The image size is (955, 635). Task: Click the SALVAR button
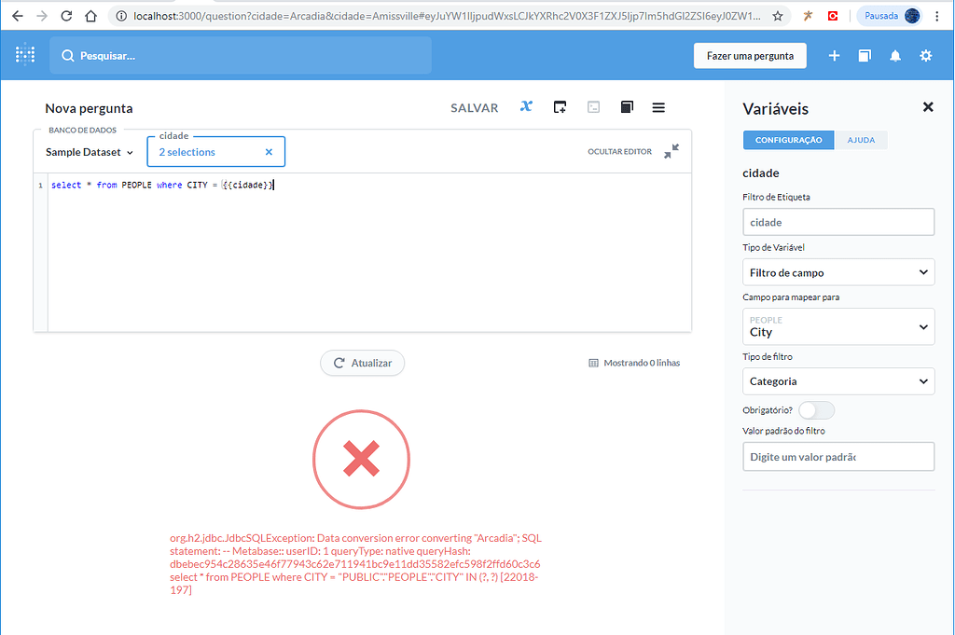pyautogui.click(x=474, y=107)
